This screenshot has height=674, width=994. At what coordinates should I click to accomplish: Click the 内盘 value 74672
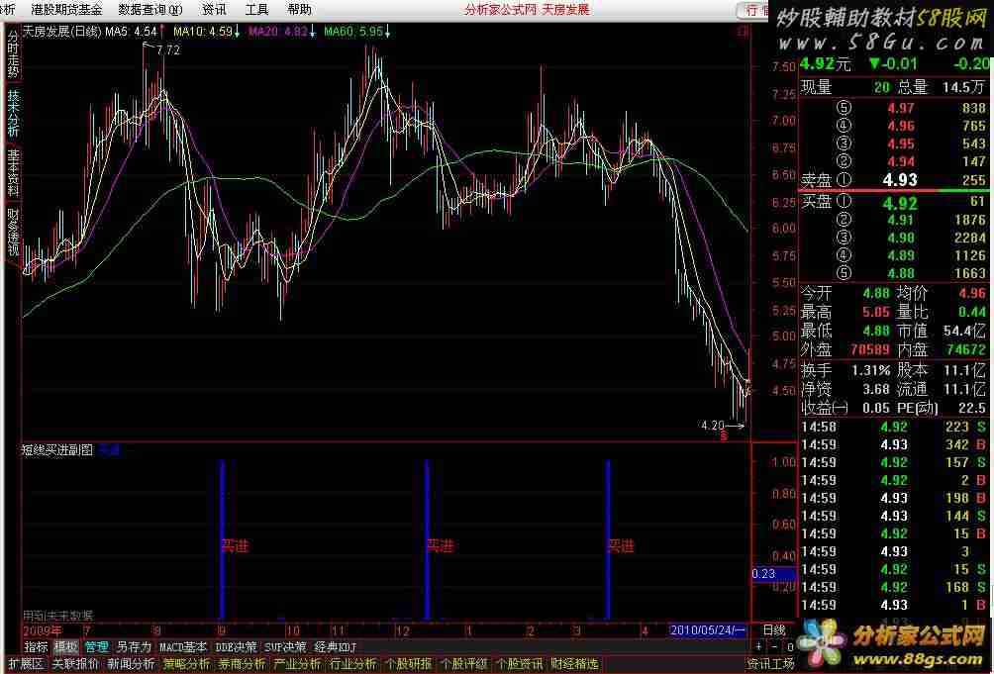[966, 349]
